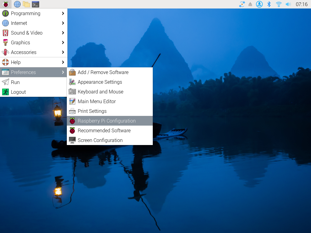Click the Raspberry Pi menu icon
311x233 pixels.
[5, 4]
